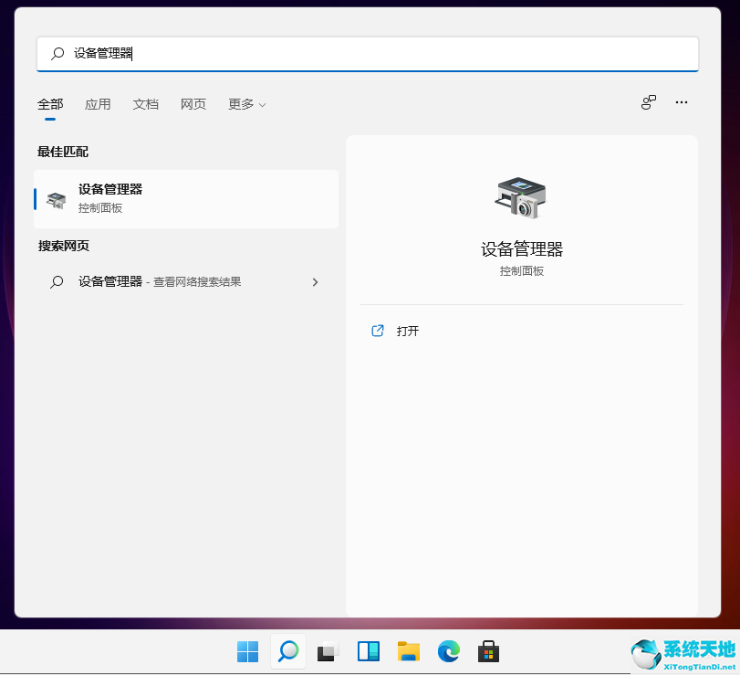This screenshot has height=675, width=740.
Task: Click the Search icon in the taskbar
Action: (x=287, y=652)
